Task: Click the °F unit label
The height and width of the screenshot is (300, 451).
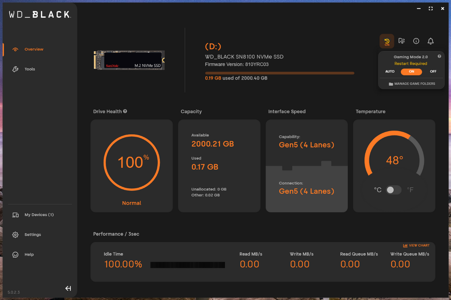Action: pyautogui.click(x=410, y=190)
